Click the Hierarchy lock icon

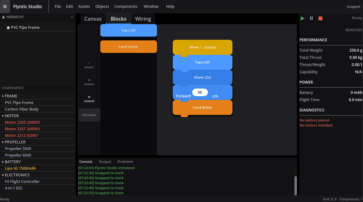pos(3,17)
